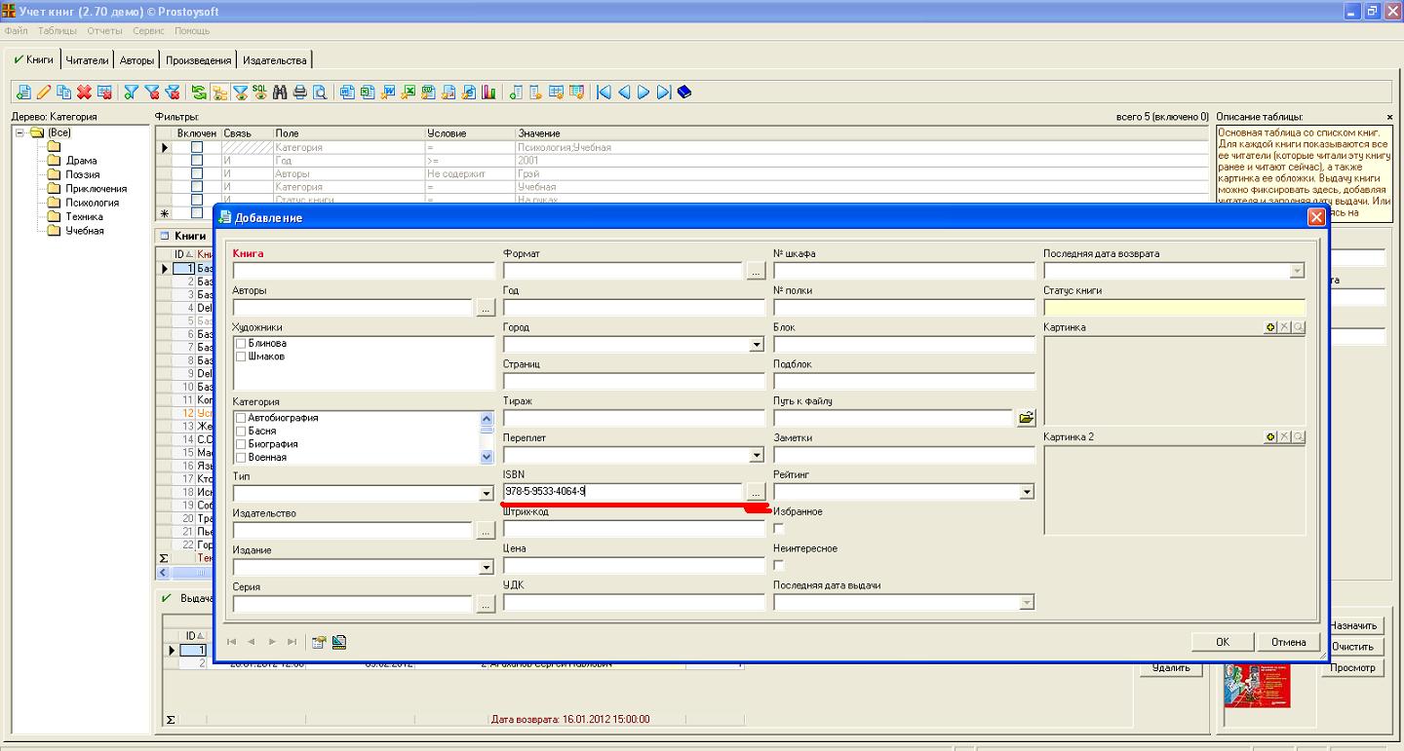This screenshot has height=751, width=1404.
Task: Click into the Книга title input field
Action: tap(363, 271)
